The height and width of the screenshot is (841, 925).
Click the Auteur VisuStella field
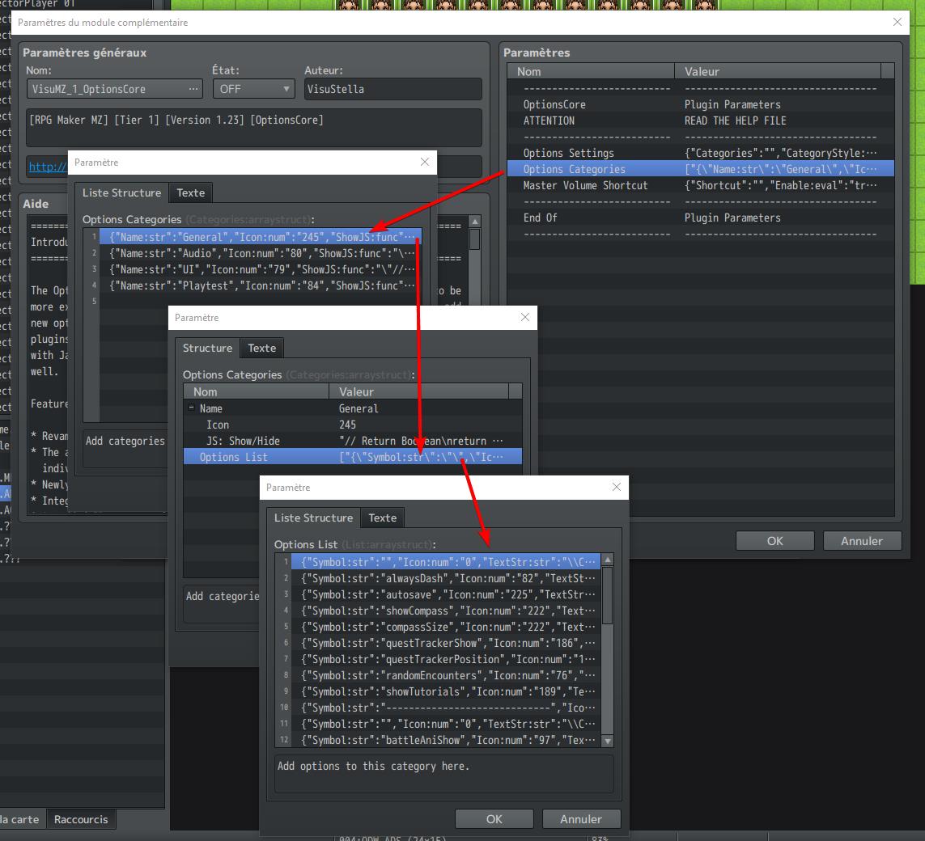(x=392, y=89)
